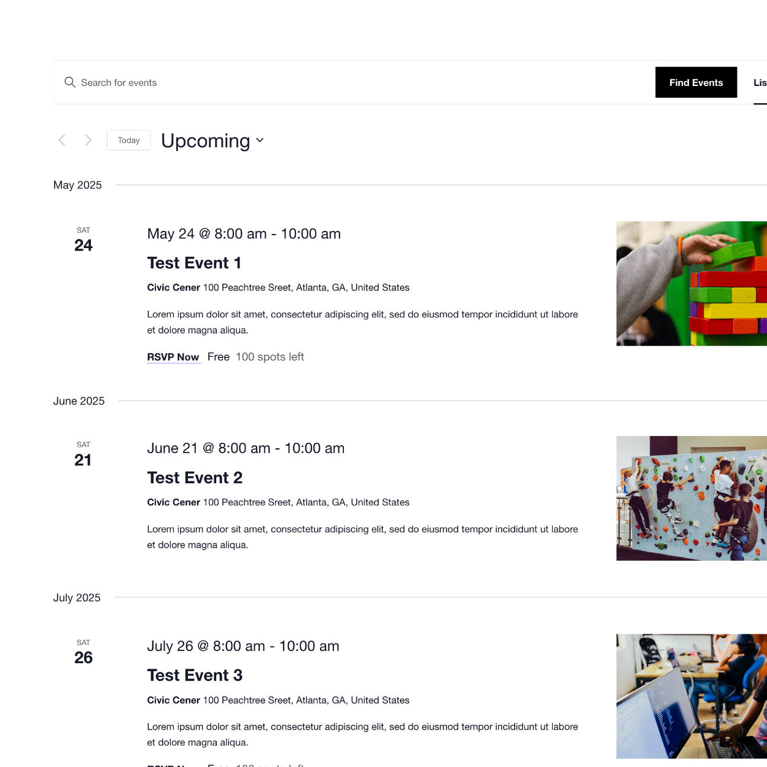Click Test Event 3 laptop classroom thumbnail
Image resolution: width=767 pixels, height=767 pixels.
pyautogui.click(x=691, y=696)
